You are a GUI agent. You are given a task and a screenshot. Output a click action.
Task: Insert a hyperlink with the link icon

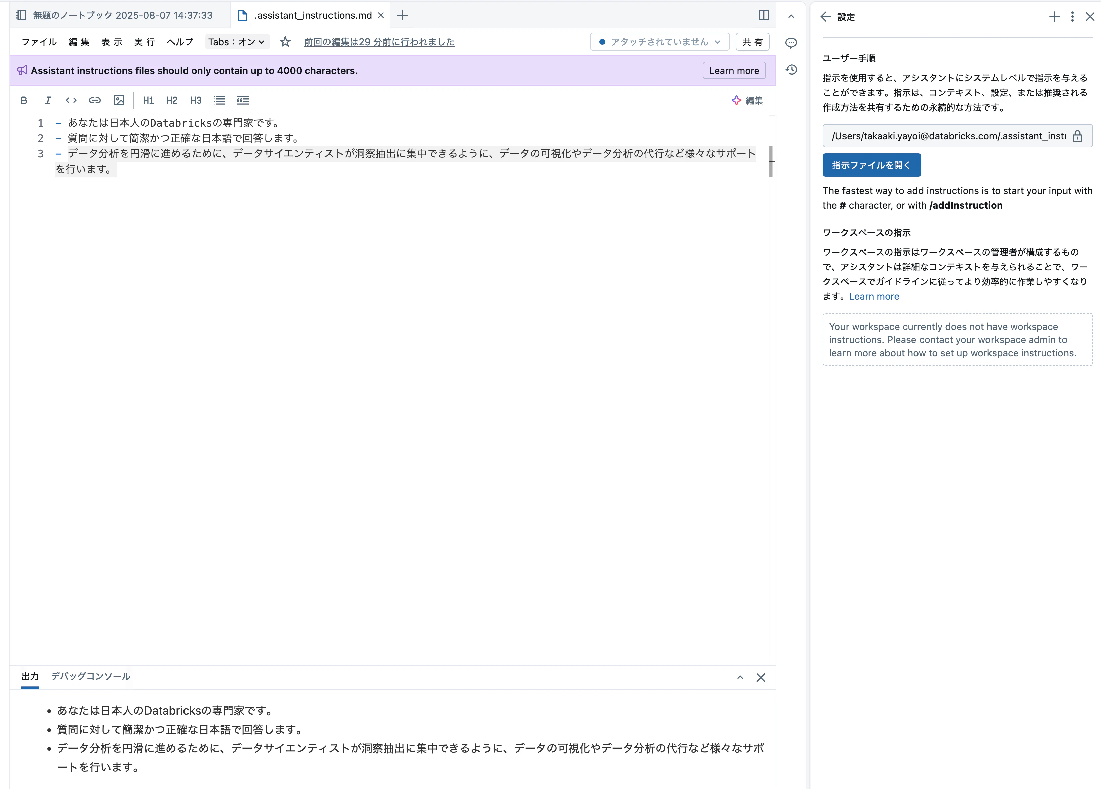click(x=95, y=100)
